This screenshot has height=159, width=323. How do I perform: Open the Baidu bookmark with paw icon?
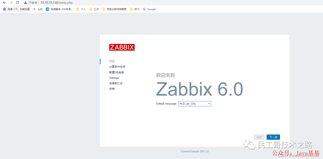coord(16,9)
